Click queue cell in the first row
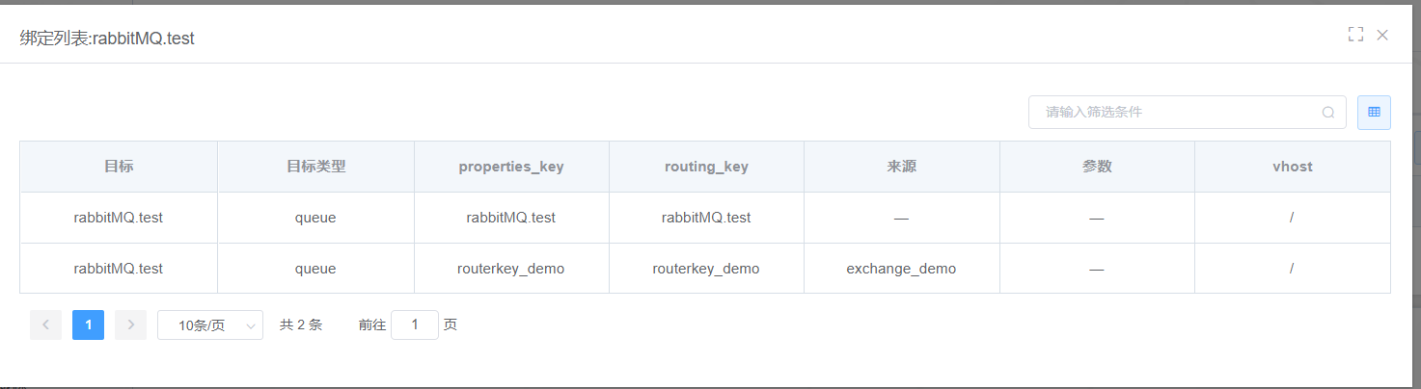1421x389 pixels. tap(315, 218)
